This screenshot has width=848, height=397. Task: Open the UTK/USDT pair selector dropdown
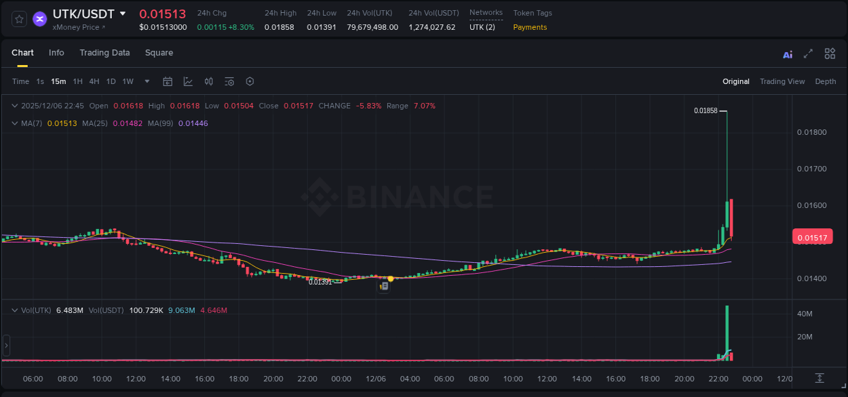[x=123, y=13]
